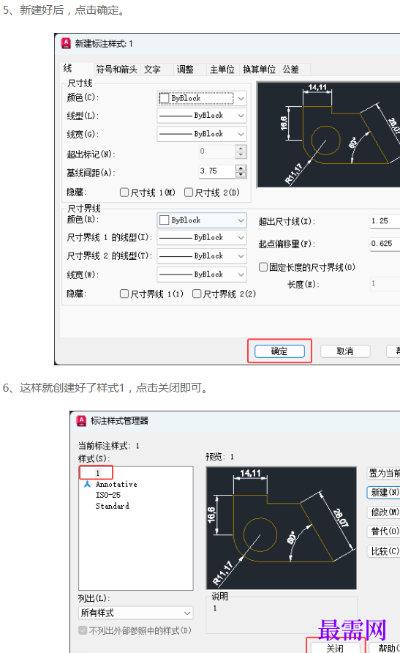The height and width of the screenshot is (653, 400).
Task: Click the disabled 长度(E) input field
Action: pyautogui.click(x=385, y=283)
